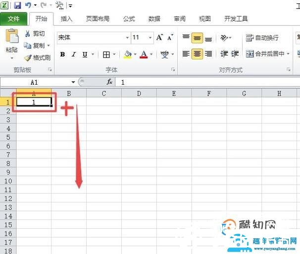Click the Copy icon

click(28, 46)
